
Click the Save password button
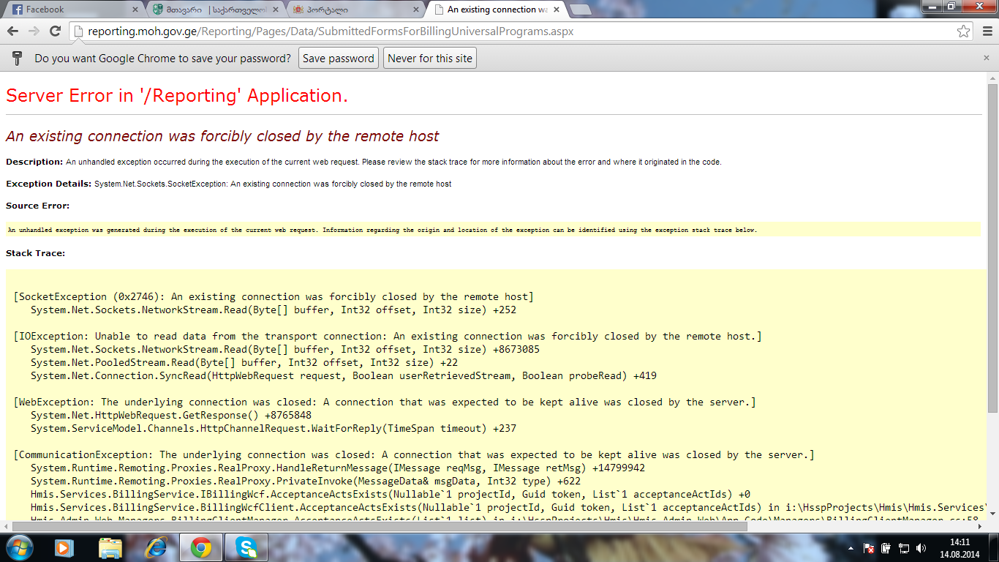click(x=338, y=59)
